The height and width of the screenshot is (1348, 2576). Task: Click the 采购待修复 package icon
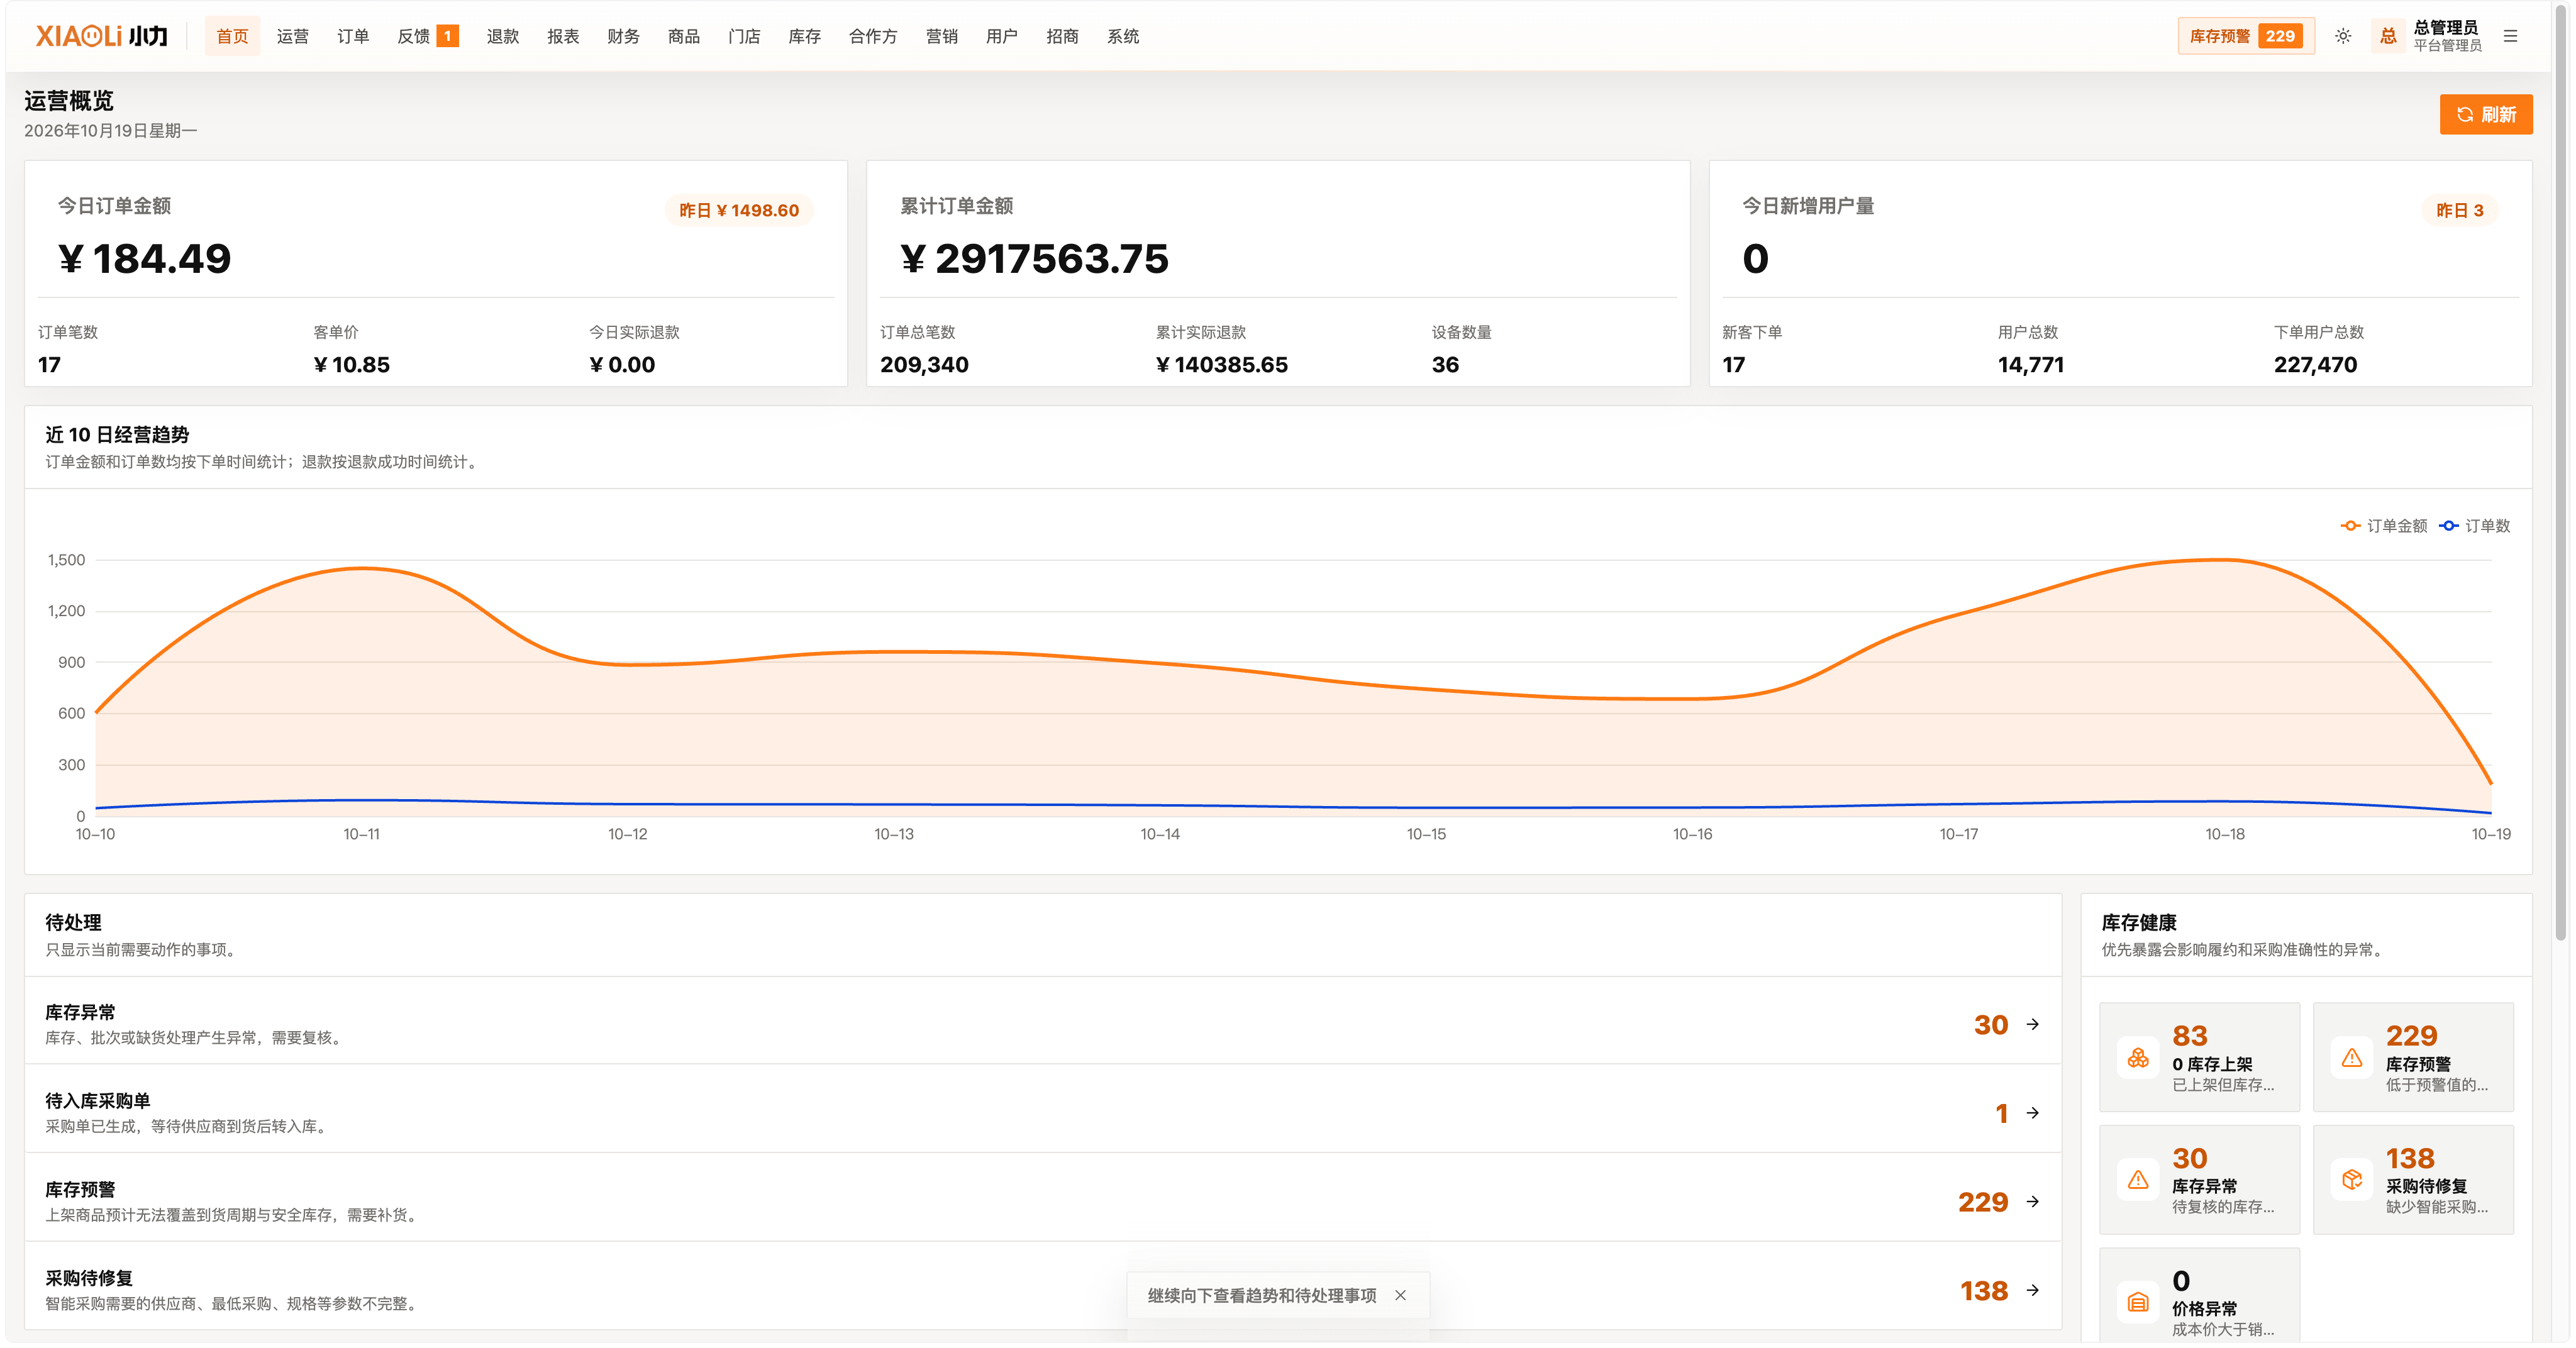point(2352,1180)
